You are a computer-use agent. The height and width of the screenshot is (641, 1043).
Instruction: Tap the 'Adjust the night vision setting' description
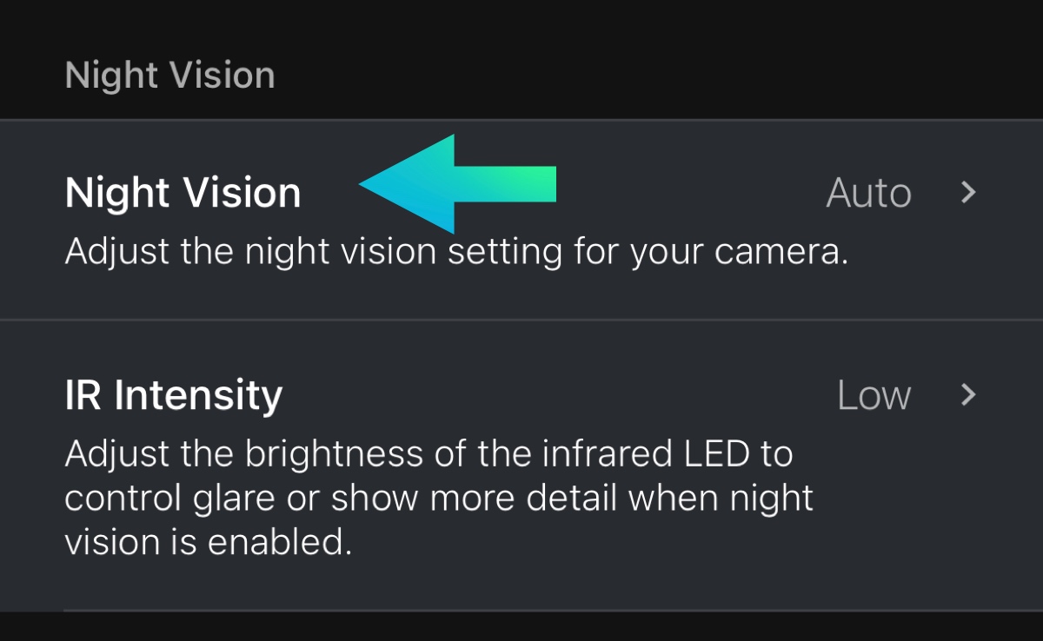[x=455, y=253]
